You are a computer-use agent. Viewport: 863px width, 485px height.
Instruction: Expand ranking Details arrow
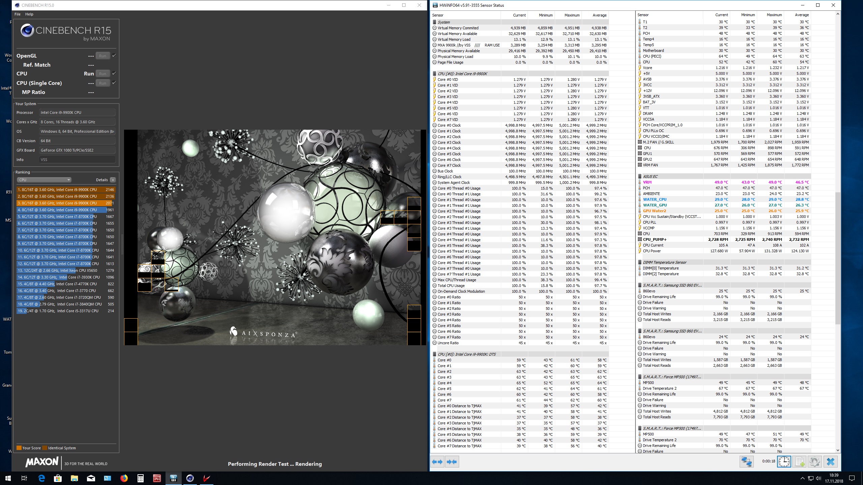(x=113, y=180)
